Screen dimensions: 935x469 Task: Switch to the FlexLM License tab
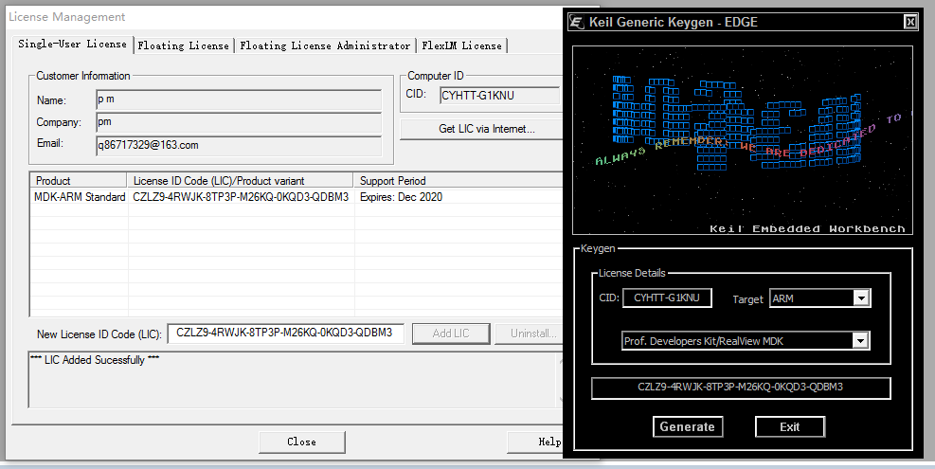tap(461, 45)
